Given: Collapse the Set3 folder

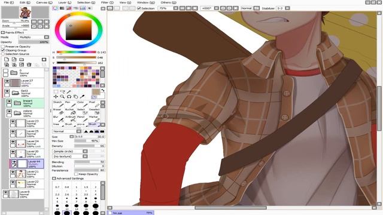Looking at the screenshot, I should [15, 93].
